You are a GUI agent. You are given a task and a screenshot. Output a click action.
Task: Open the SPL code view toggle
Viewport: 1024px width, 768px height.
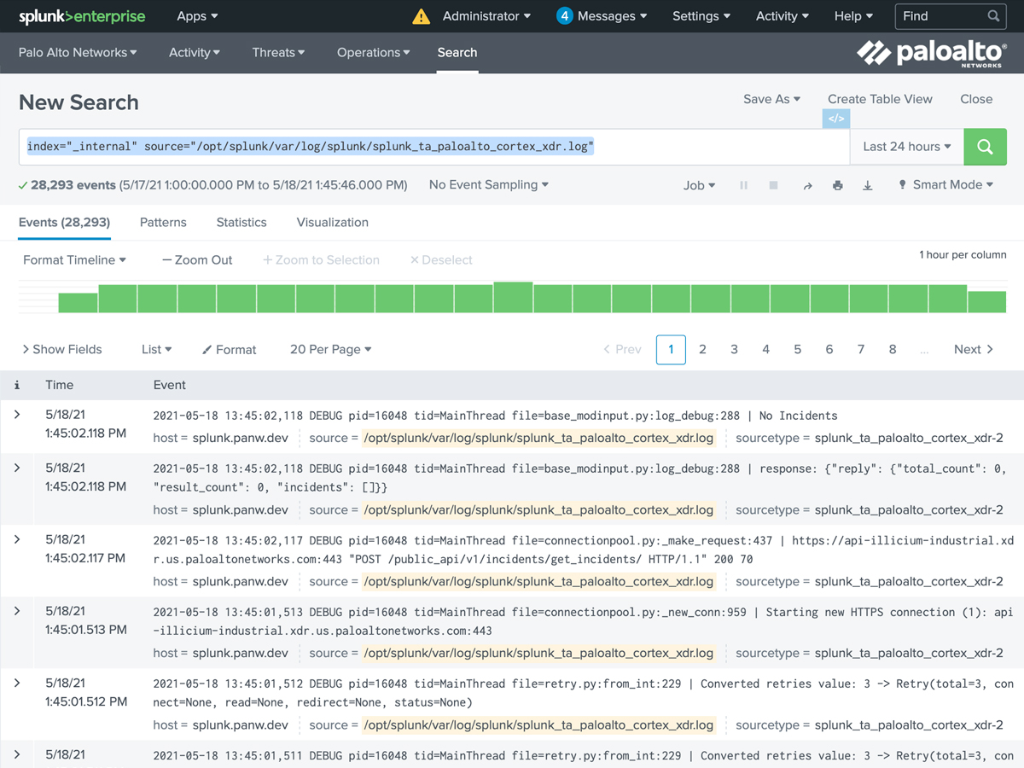pyautogui.click(x=835, y=119)
